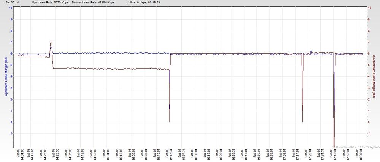Click the blue upstream axis tick 10
This screenshot has height=162, width=380.
click(x=10, y=8)
